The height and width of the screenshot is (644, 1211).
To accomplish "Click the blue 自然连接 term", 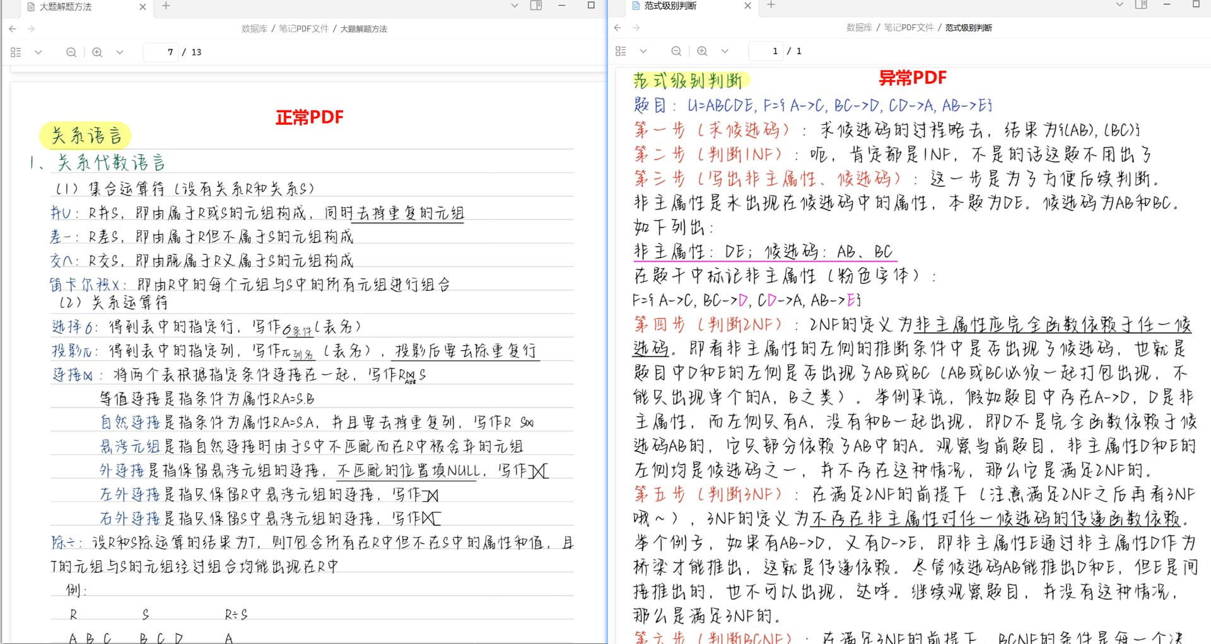I will point(131,422).
